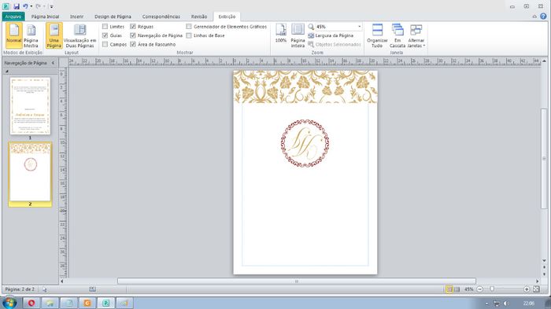Screen dimensions: 551x309
Task: Click Objetos Selecionados zoom option
Action: tap(335, 45)
